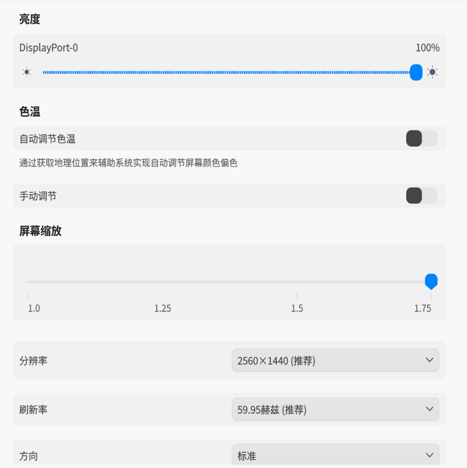Click the 屏幕缩放 section heading
The width and height of the screenshot is (467, 468).
(x=40, y=231)
